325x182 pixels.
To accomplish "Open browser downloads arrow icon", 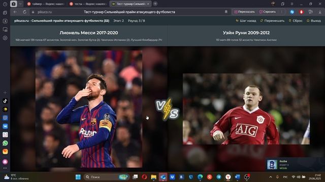I will pos(320,12).
